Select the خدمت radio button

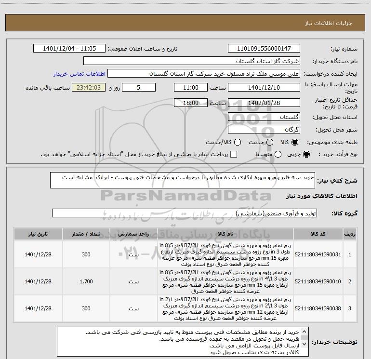(270, 142)
